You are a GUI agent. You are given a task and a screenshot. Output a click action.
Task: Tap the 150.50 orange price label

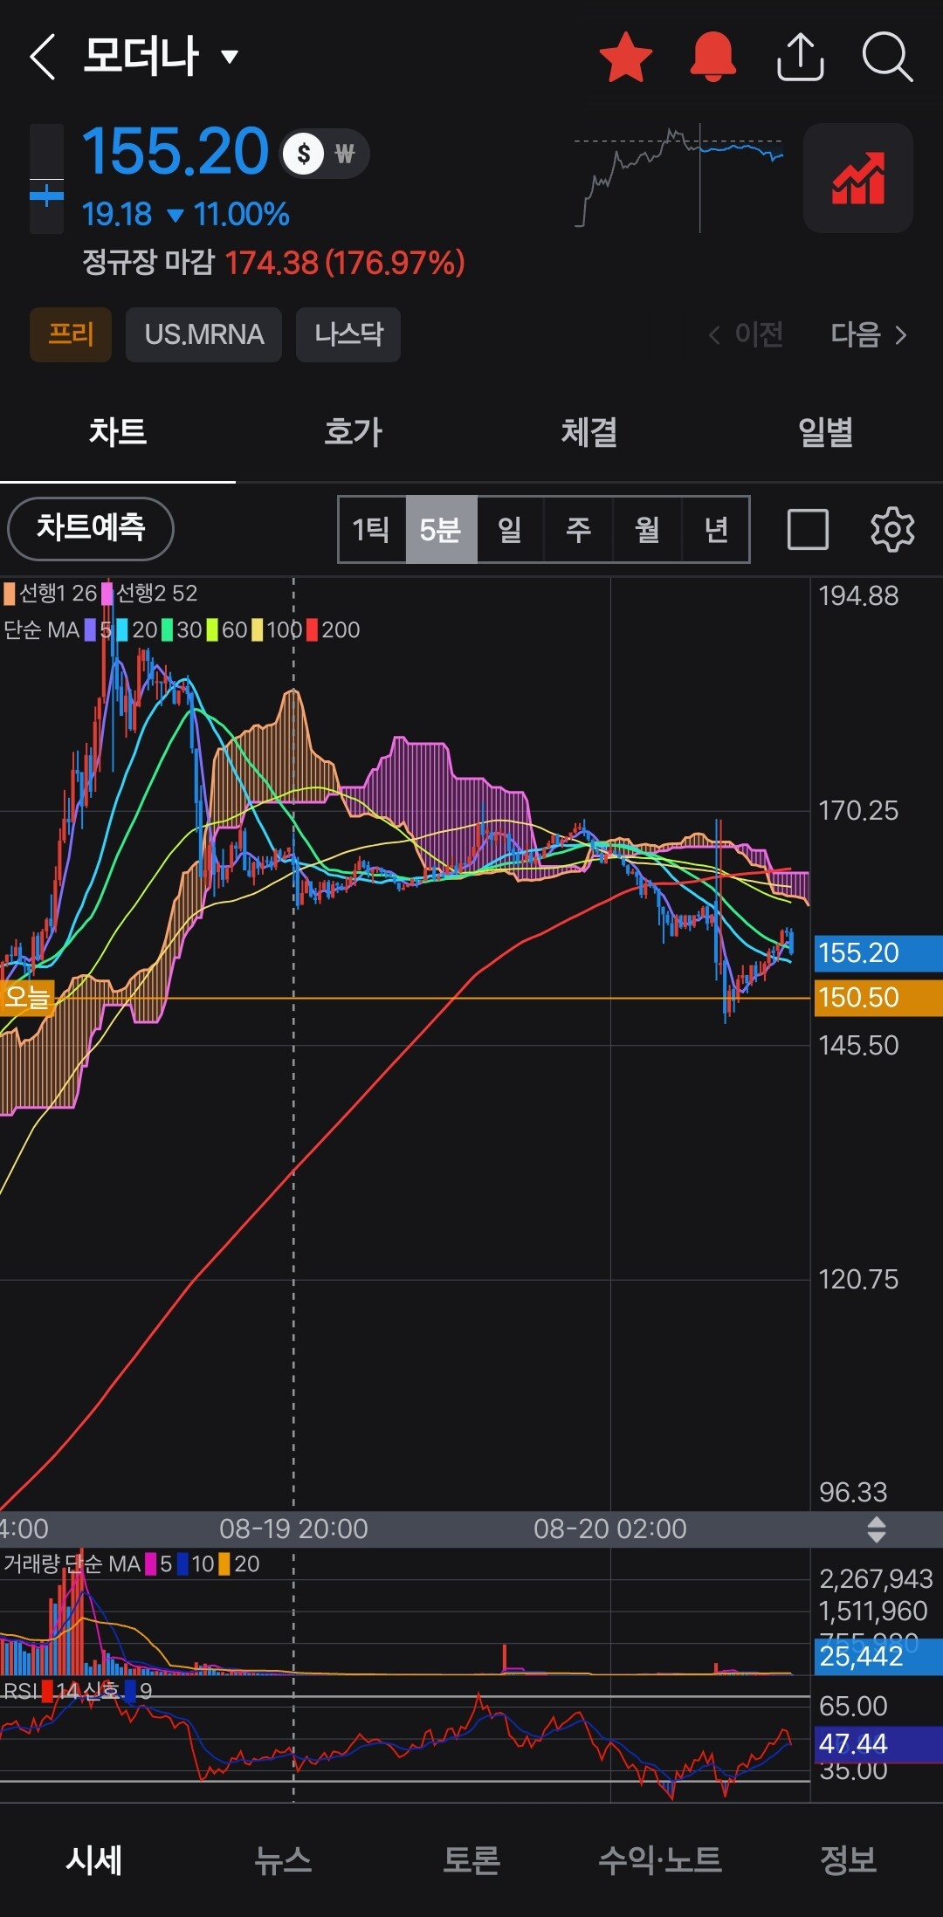click(878, 997)
